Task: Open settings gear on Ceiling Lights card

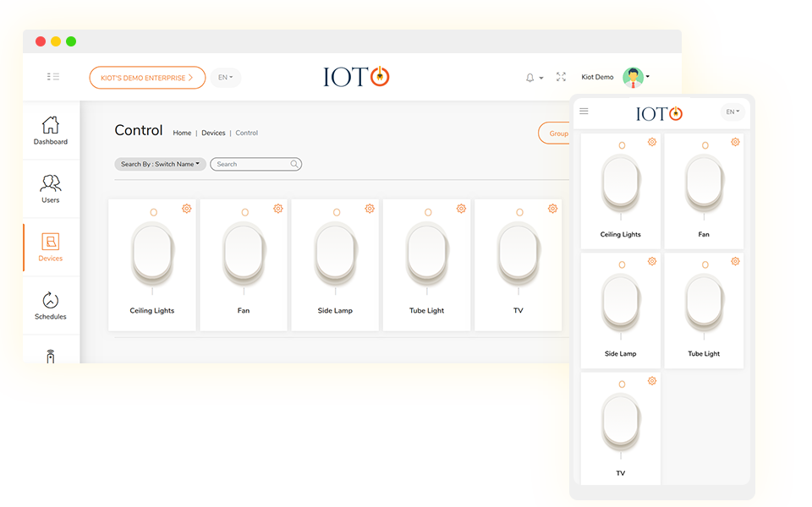Action: (x=186, y=209)
